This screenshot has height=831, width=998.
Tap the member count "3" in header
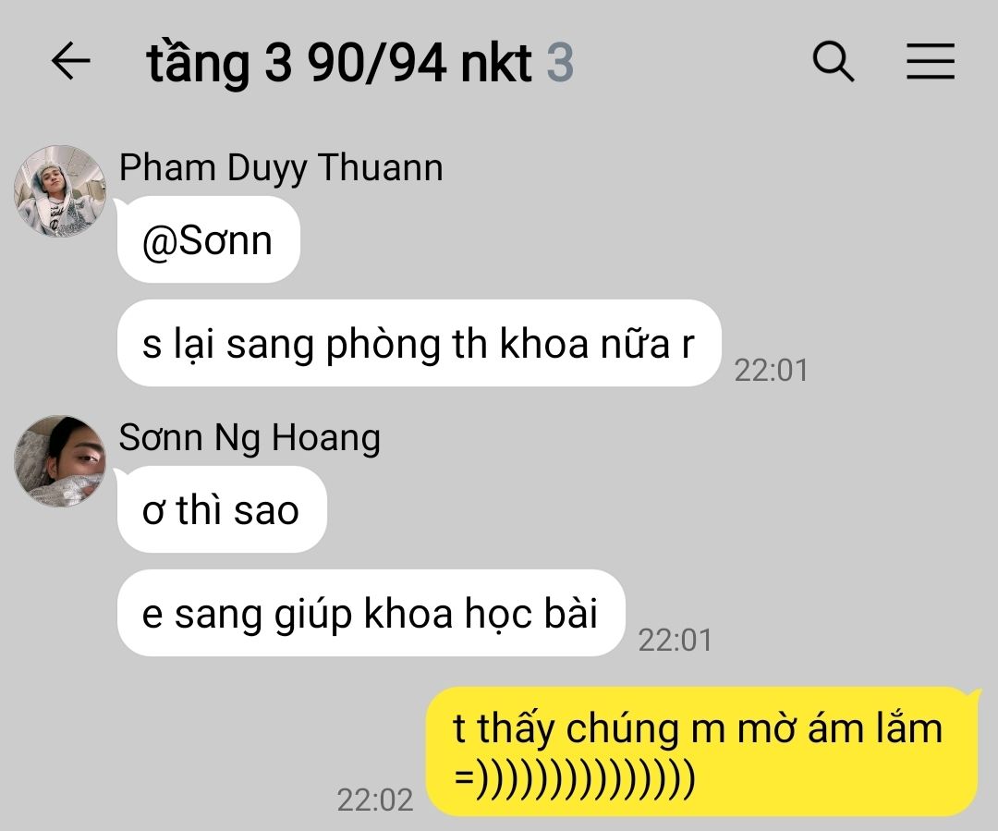[560, 63]
